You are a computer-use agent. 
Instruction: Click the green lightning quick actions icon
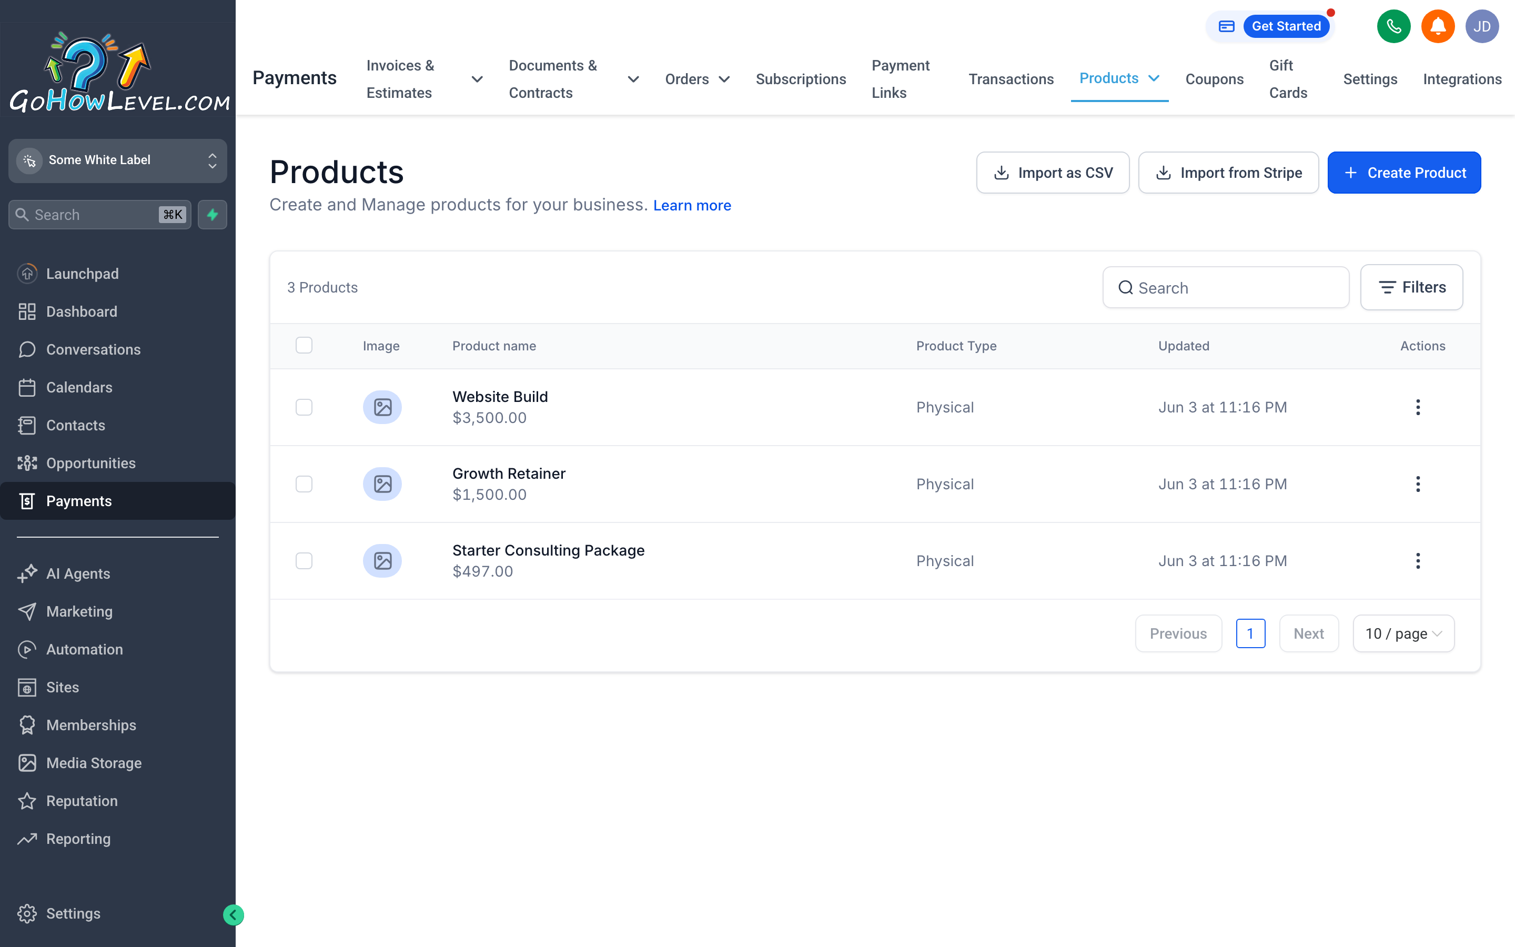tap(212, 215)
